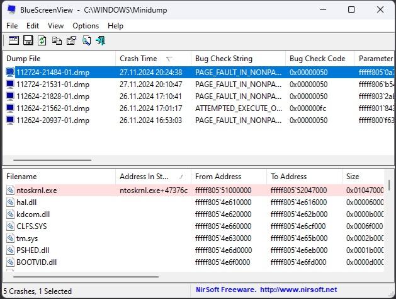This screenshot has width=396, height=299.
Task: Click crash time 27.11.2024 20:10:47
Action: tap(150, 85)
